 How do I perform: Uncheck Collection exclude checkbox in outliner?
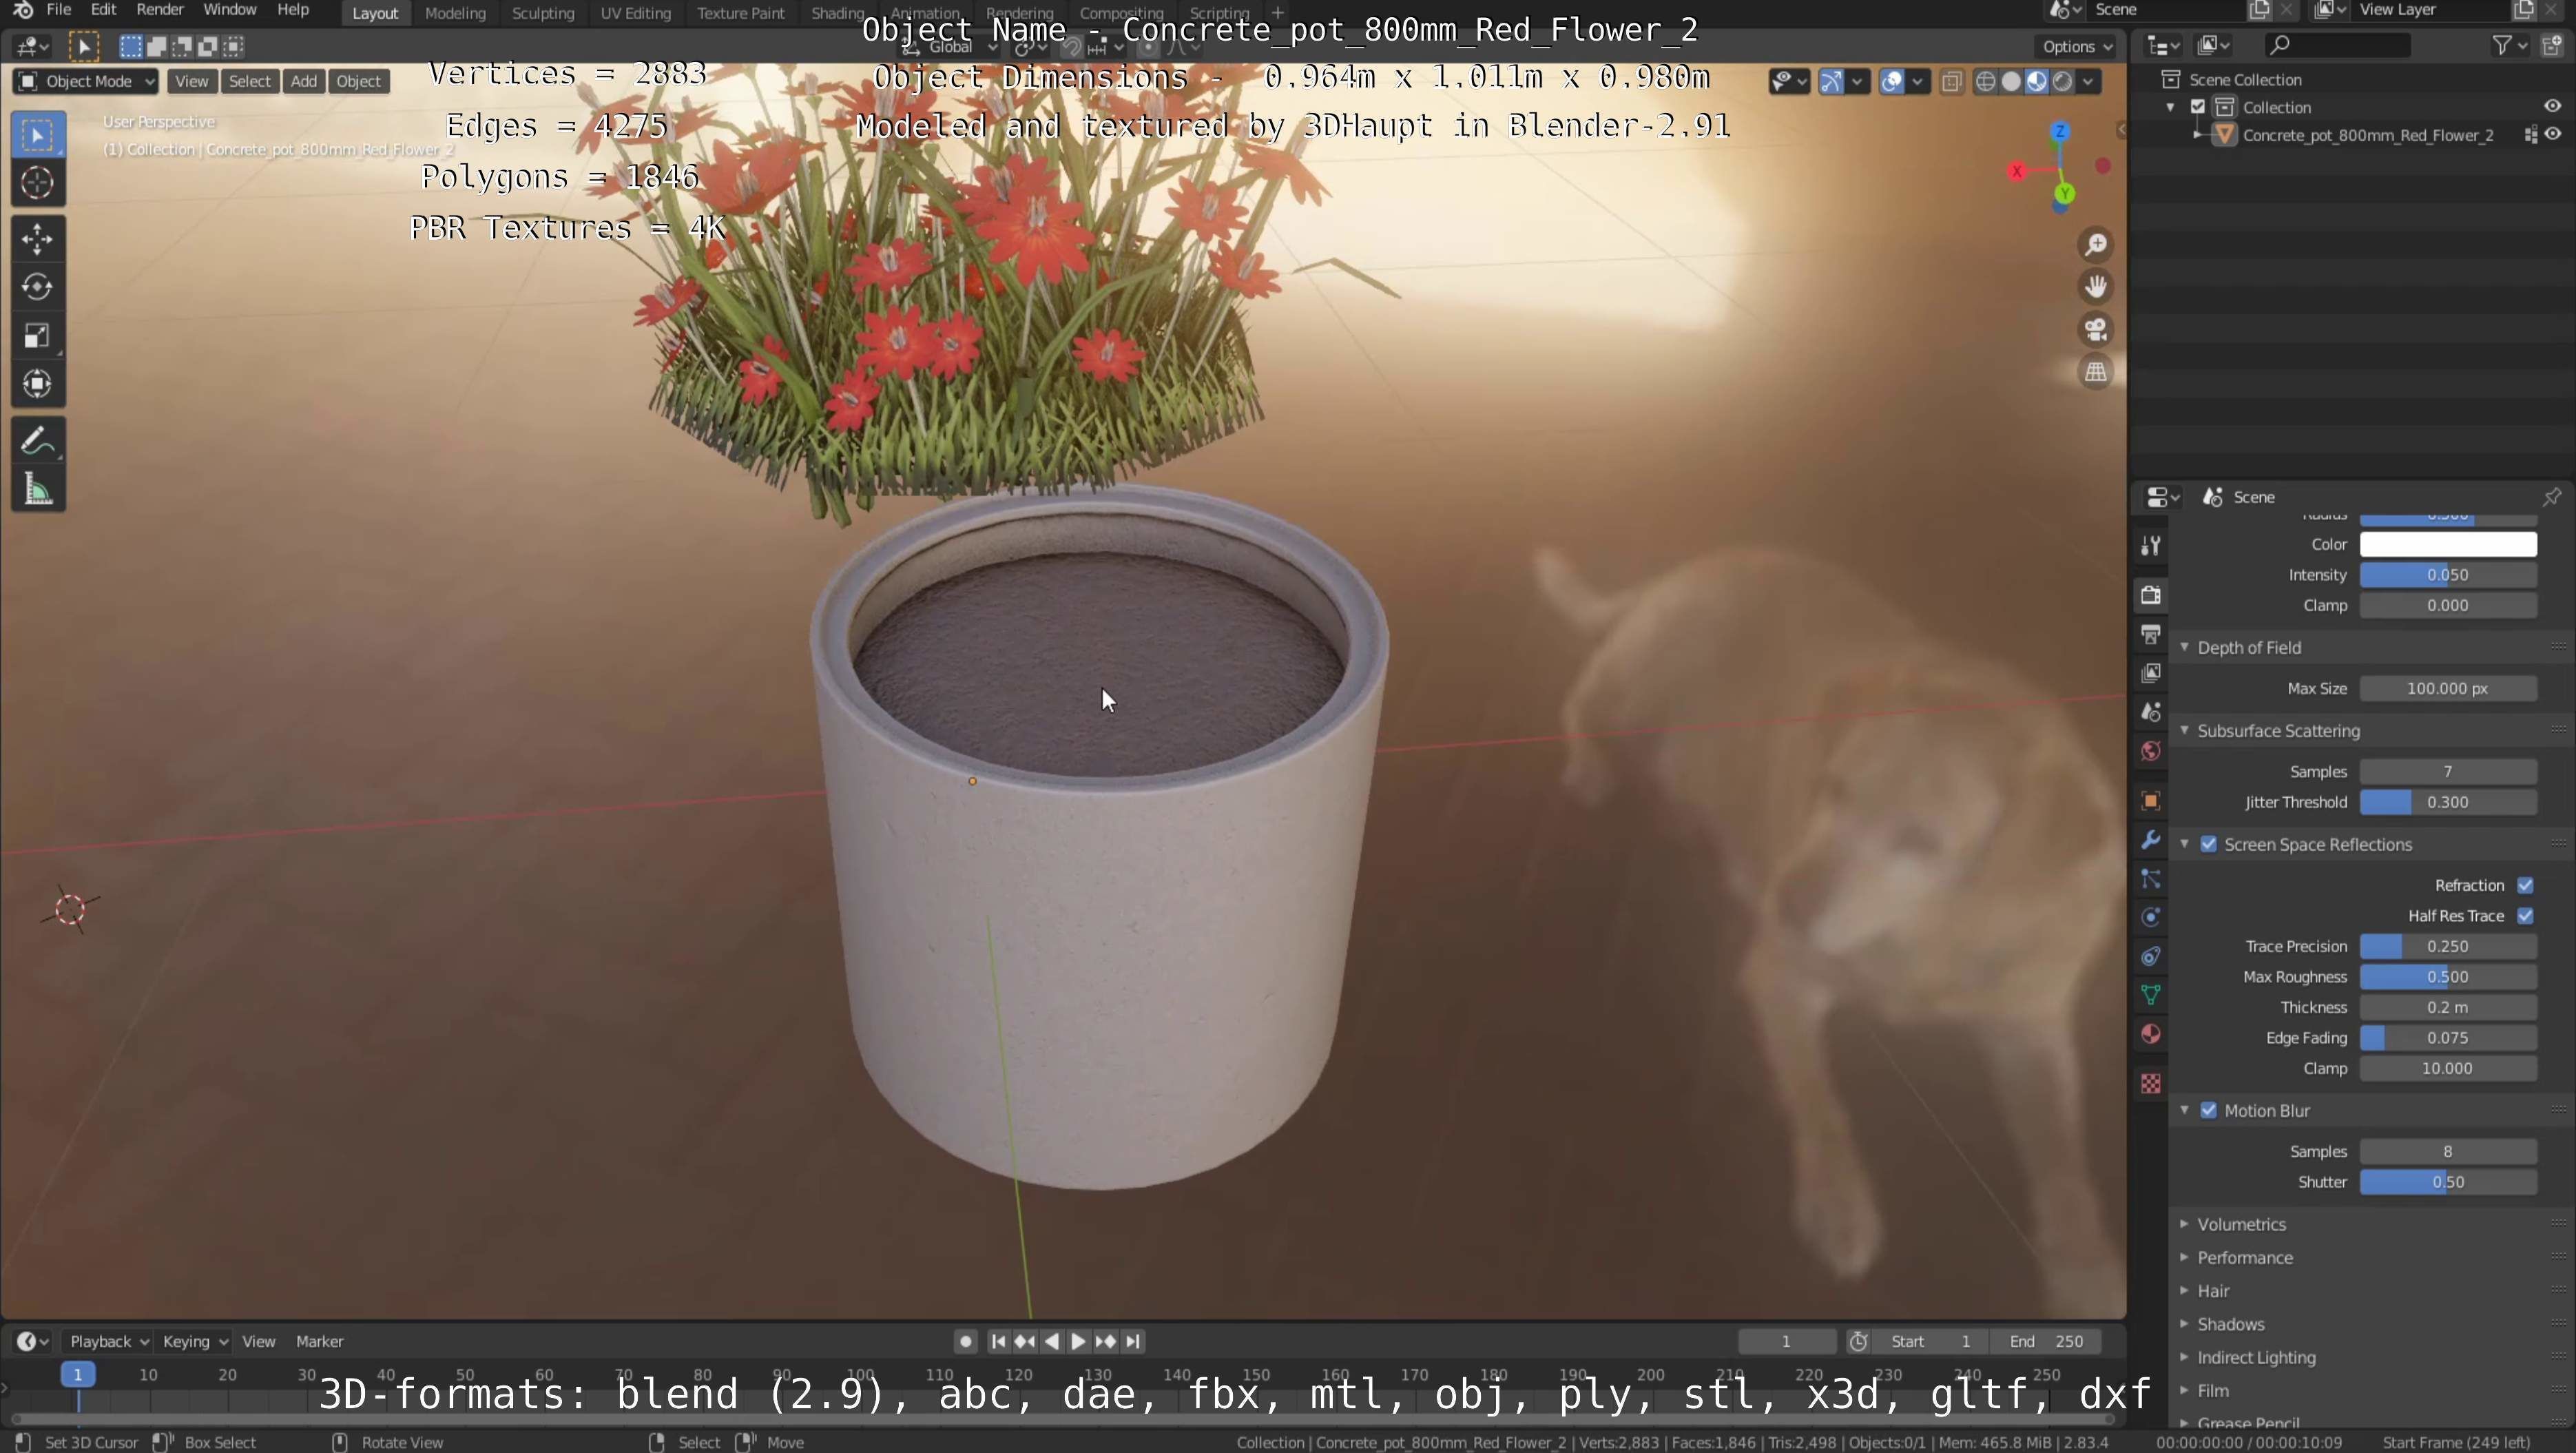[x=2198, y=107]
